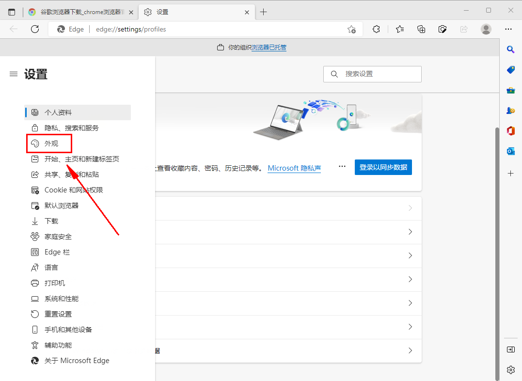Open 系统和性能 settings
522x381 pixels.
pos(78,299)
